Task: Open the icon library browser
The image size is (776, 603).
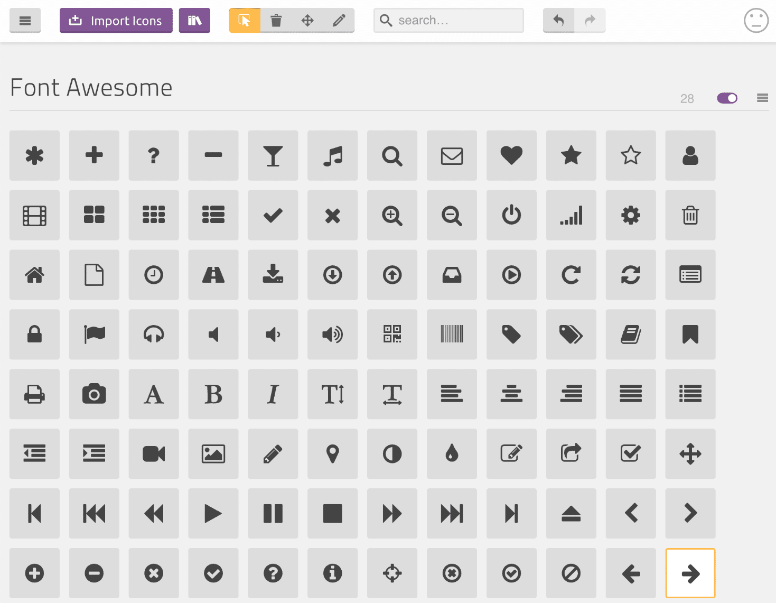Action: 194,20
